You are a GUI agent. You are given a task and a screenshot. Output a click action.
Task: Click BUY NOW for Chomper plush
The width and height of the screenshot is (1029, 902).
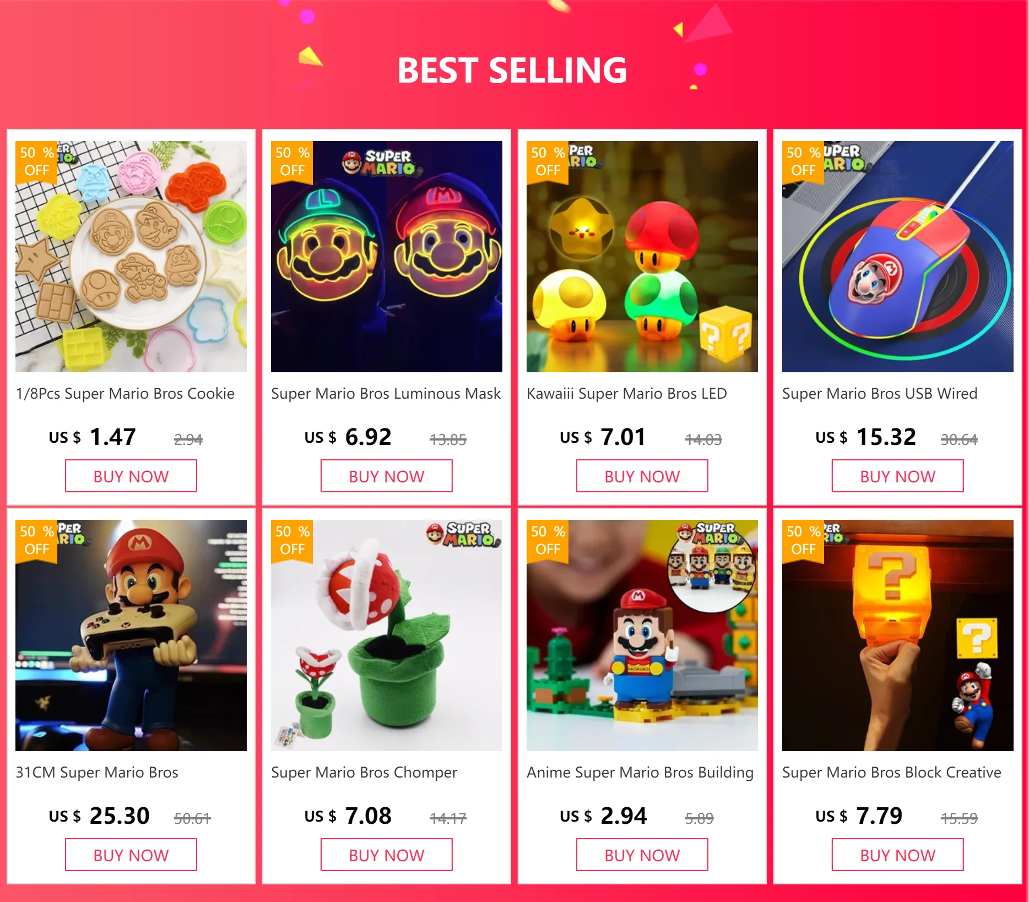(387, 855)
